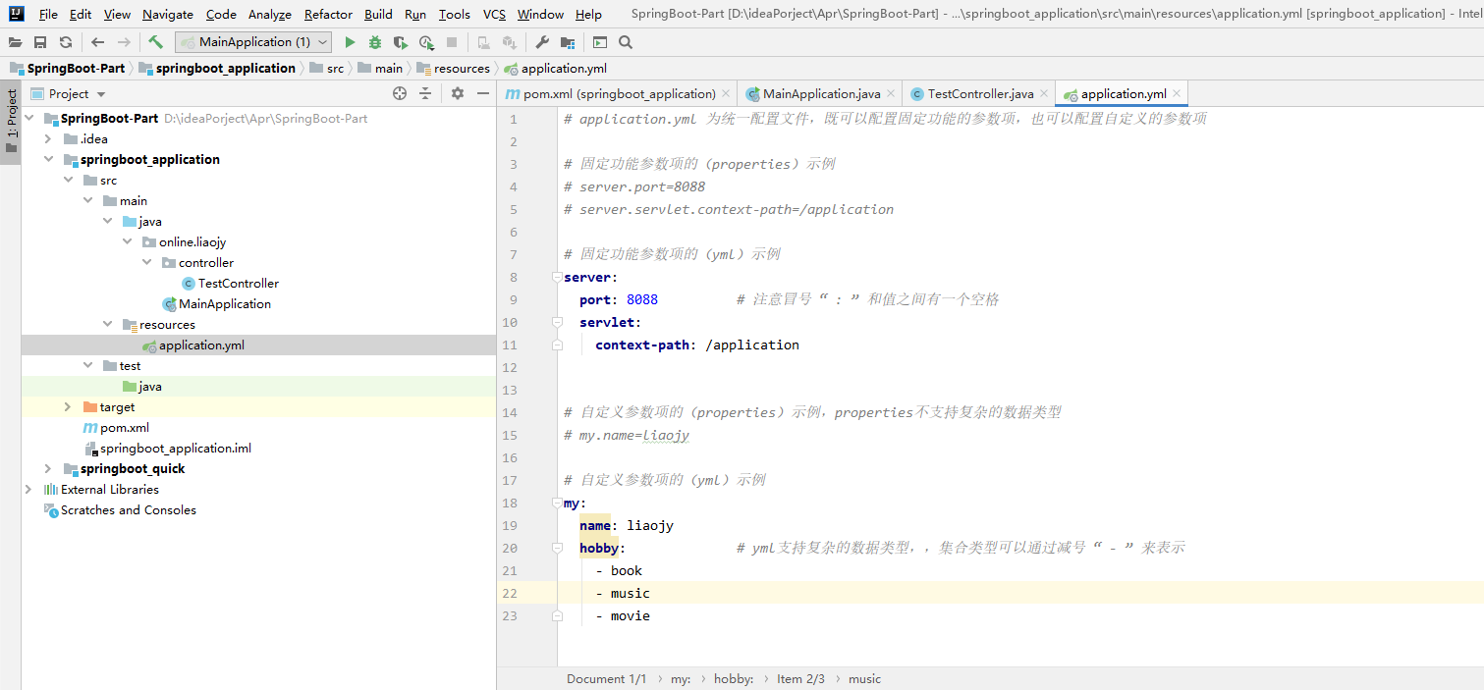The height and width of the screenshot is (690, 1484).
Task: Select TestController in project tree
Action: (239, 283)
